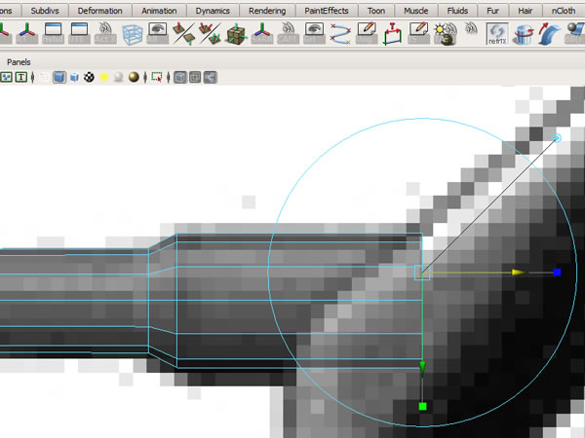This screenshot has width=585, height=438.
Task: Toggle isolate select in panel toolbar
Action: pyautogui.click(x=155, y=78)
